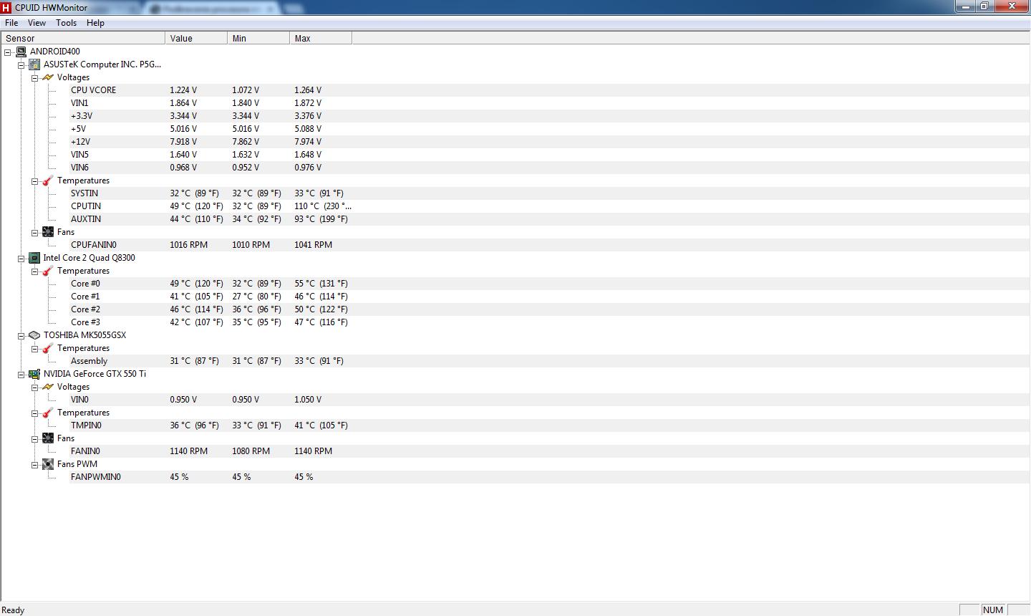
Task: Click the Temperatures thermometer icon under ASUSTeK
Action: (x=48, y=181)
